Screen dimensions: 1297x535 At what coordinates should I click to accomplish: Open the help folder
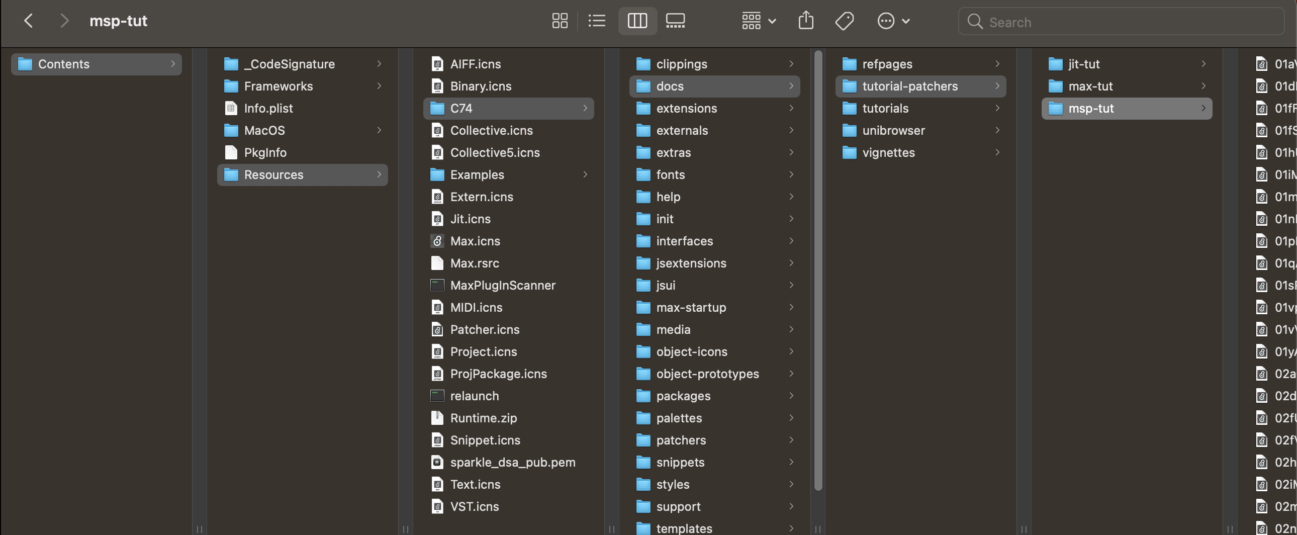714,197
